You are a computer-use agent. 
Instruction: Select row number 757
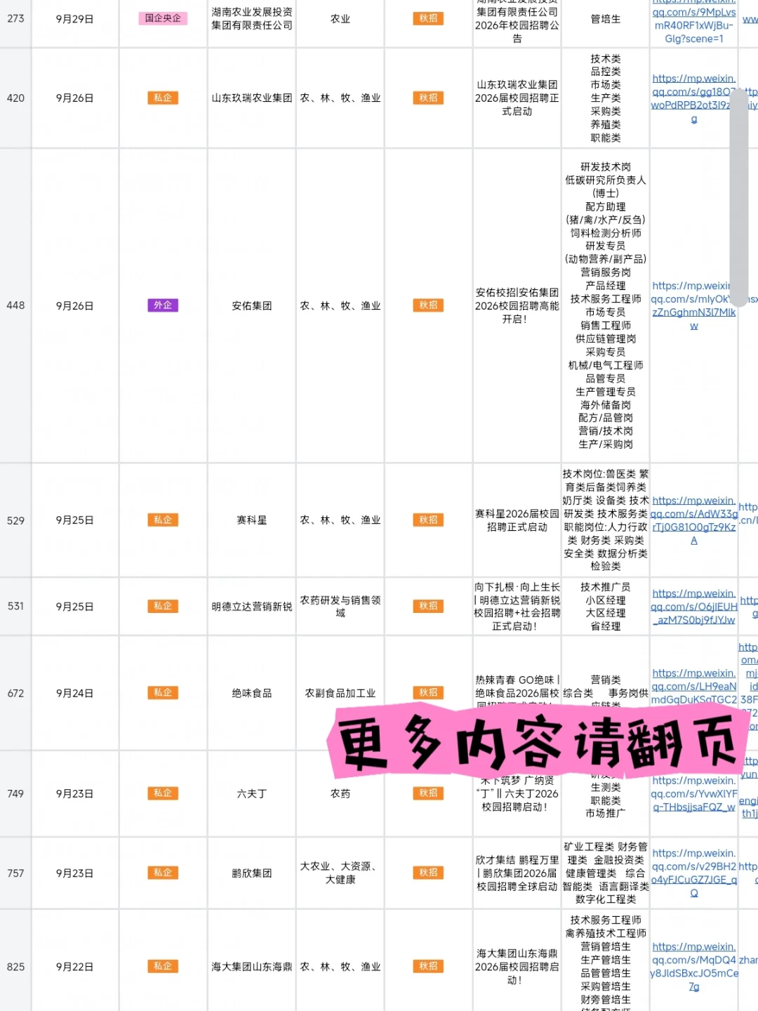15,873
